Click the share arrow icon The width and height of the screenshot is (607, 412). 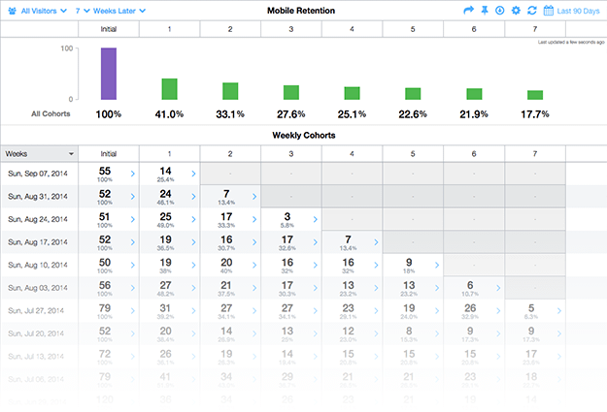click(468, 11)
